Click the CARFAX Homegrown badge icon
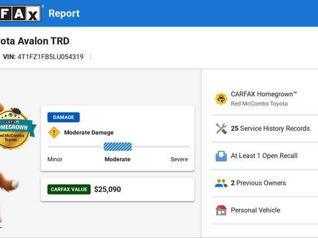The width and height of the screenshot is (318, 238). pyautogui.click(x=221, y=99)
